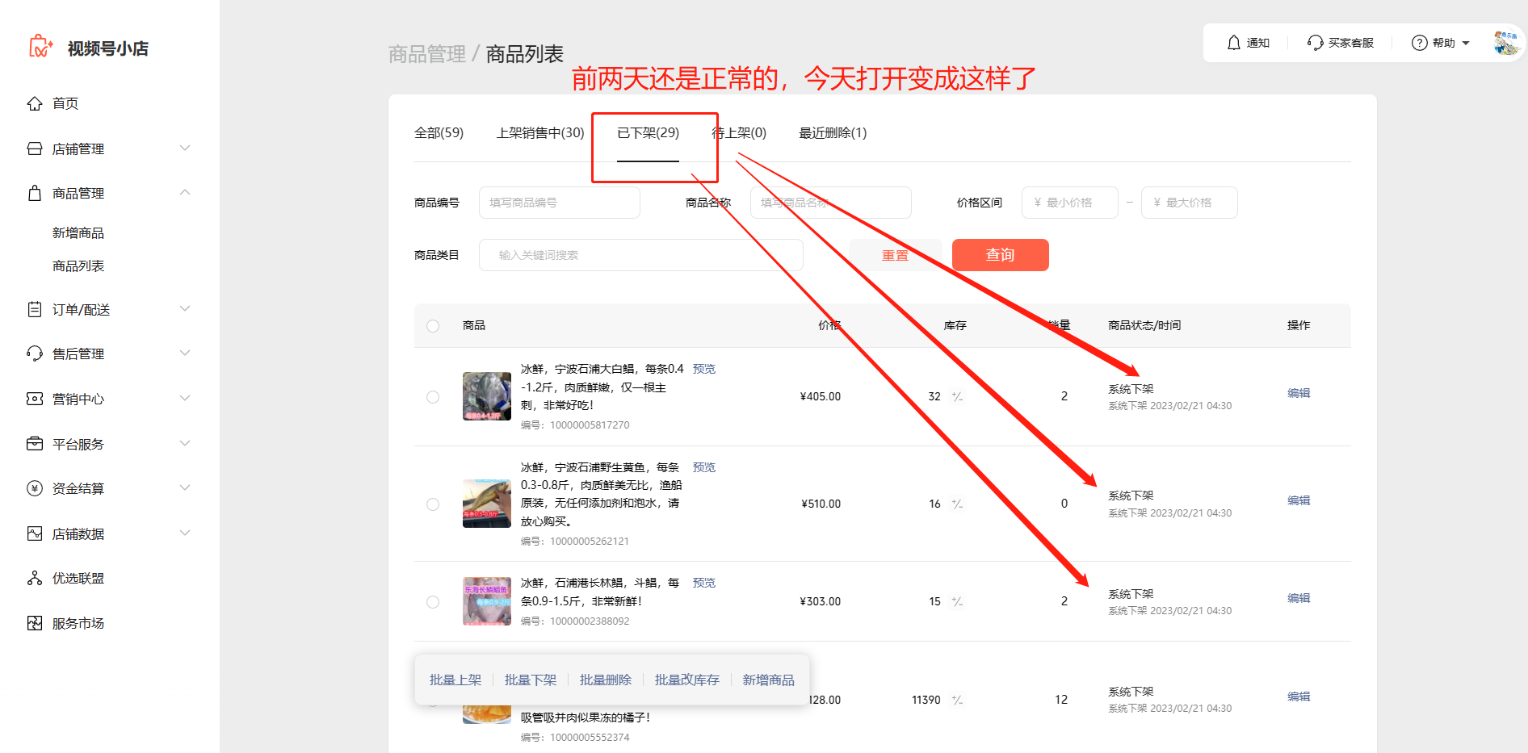The width and height of the screenshot is (1528, 753).
Task: Focus the 商品类目 keyword search field
Action: (x=641, y=255)
